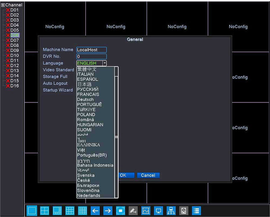Select channel D06 in the tree
The width and height of the screenshot is (270, 217).
[x=14, y=35]
